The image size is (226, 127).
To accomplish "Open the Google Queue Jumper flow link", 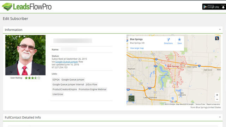I will click(x=67, y=62).
